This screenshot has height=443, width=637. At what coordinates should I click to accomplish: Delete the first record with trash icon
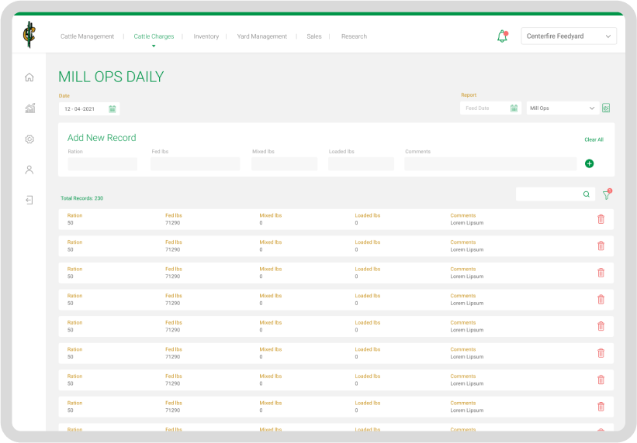601,219
